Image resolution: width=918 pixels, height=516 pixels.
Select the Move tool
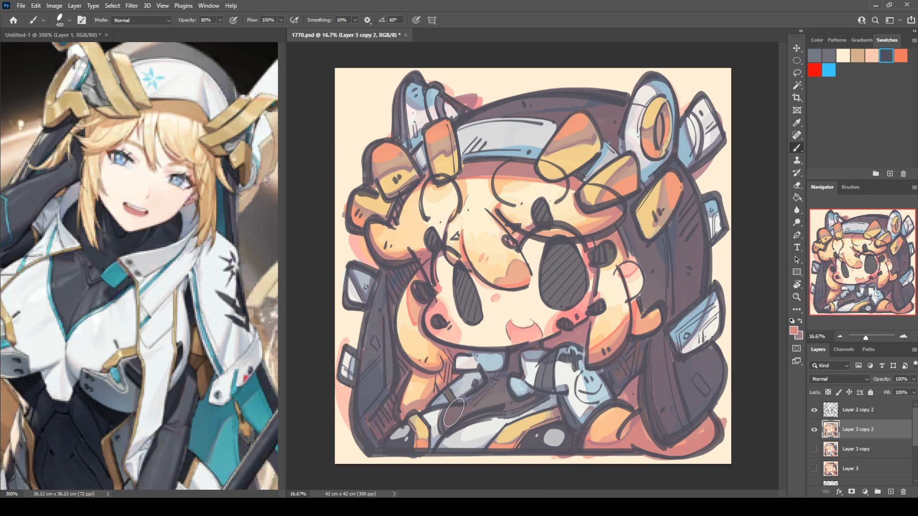[x=797, y=48]
